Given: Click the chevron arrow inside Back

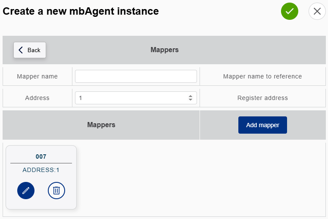Looking at the screenshot, I should point(21,50).
